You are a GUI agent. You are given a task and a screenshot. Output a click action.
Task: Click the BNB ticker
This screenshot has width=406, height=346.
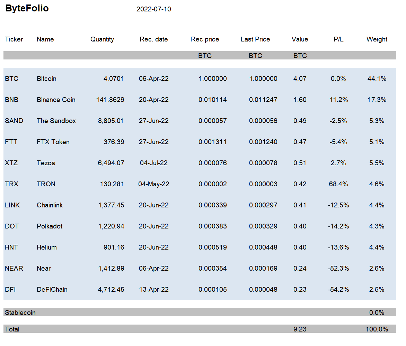tap(12, 100)
